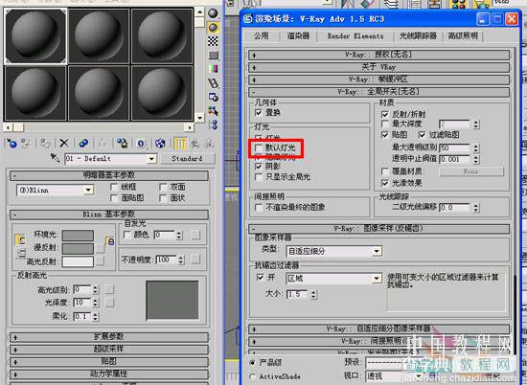The height and width of the screenshot is (385, 527).
Task: Open the 高光反射 specular color swatch
Action: coord(78,261)
